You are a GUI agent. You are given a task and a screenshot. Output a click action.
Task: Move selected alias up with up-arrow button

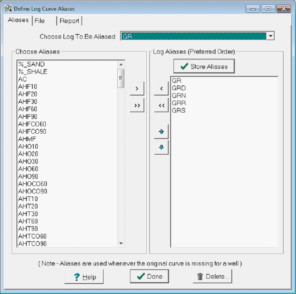pyautogui.click(x=161, y=132)
